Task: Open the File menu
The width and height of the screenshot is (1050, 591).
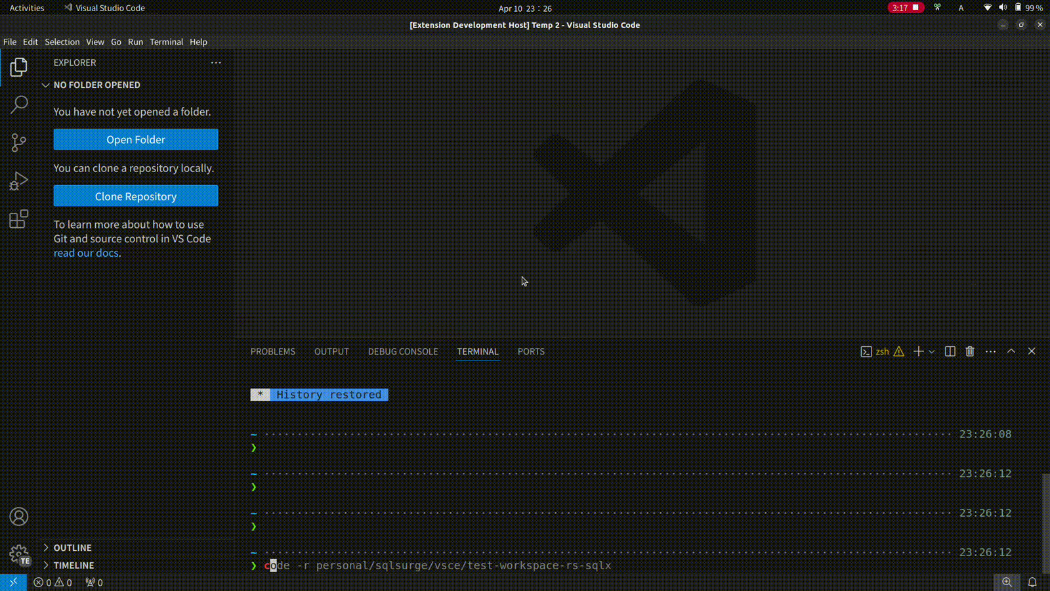Action: (10, 41)
